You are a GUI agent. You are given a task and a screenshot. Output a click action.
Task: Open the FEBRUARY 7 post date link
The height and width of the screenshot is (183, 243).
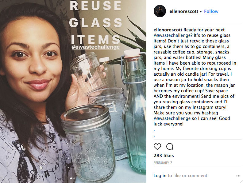(x=163, y=162)
